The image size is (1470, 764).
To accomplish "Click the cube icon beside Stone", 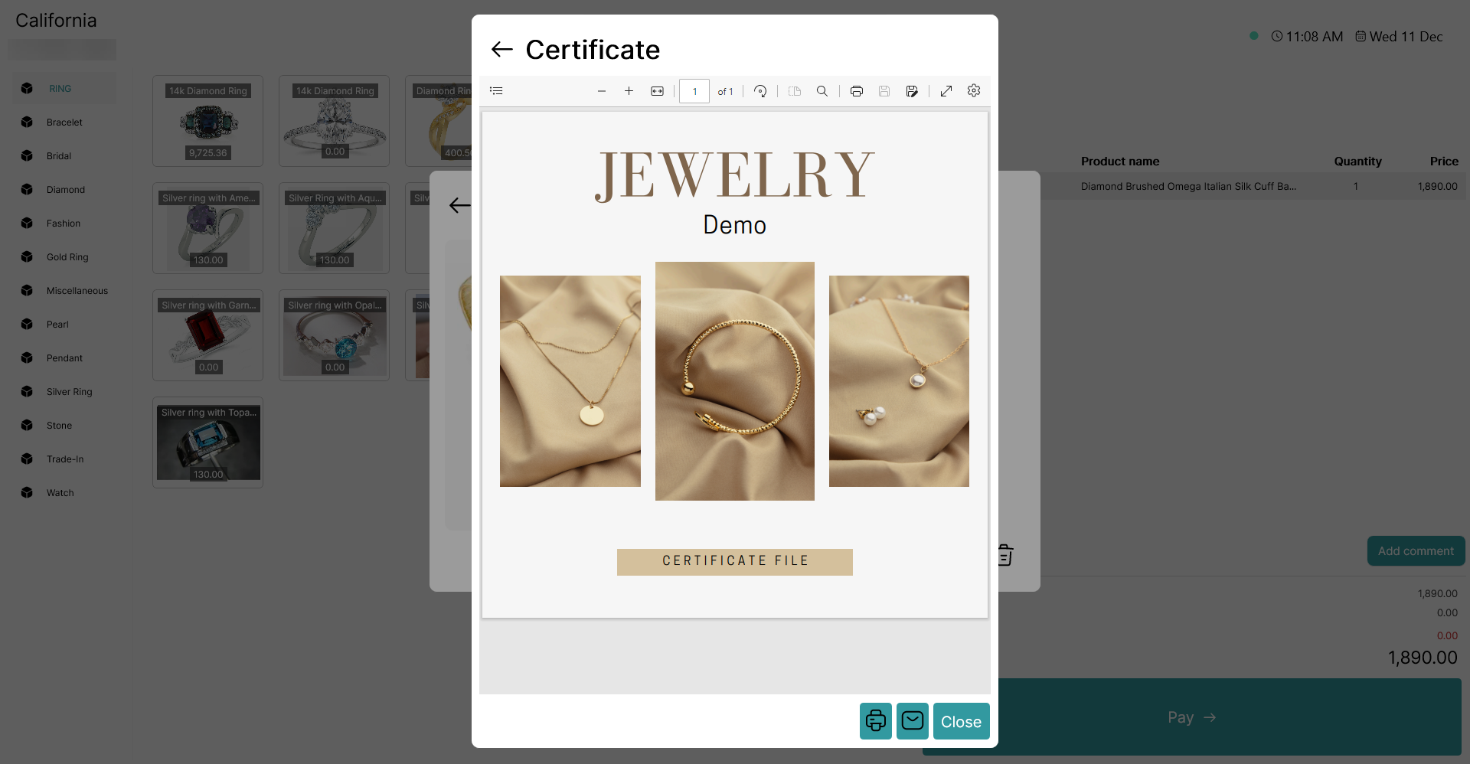I will coord(27,425).
